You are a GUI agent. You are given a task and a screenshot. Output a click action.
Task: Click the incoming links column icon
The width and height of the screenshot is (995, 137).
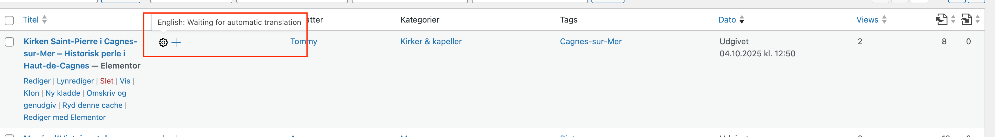click(941, 19)
